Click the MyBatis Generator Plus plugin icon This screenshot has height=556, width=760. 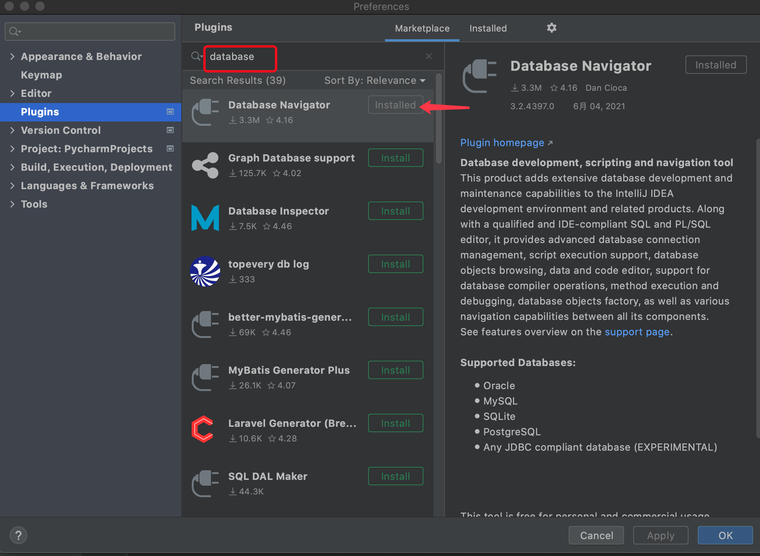(205, 378)
